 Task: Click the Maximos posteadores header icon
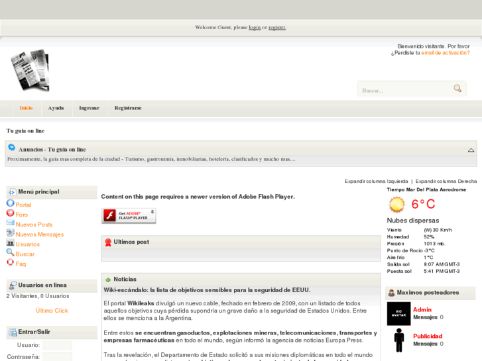pos(391,293)
